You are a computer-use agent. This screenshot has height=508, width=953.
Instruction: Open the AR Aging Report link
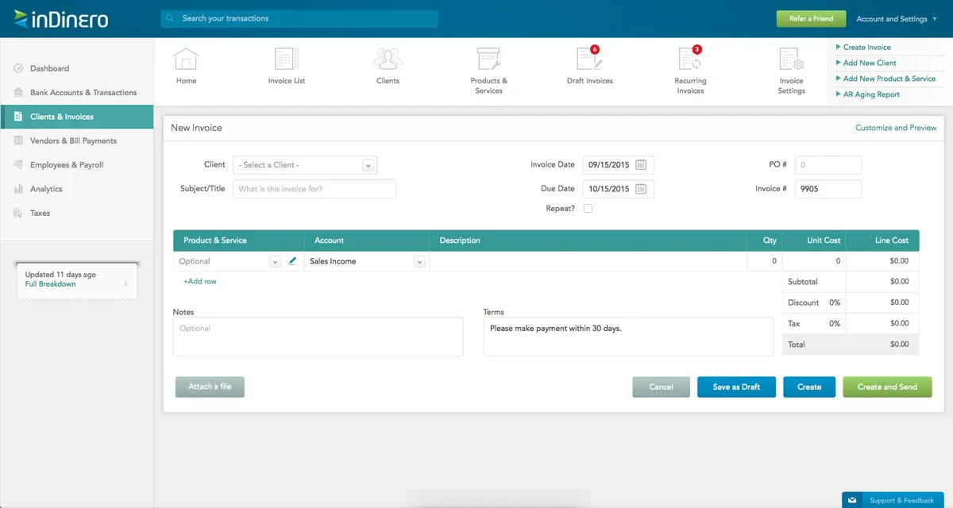tap(871, 94)
